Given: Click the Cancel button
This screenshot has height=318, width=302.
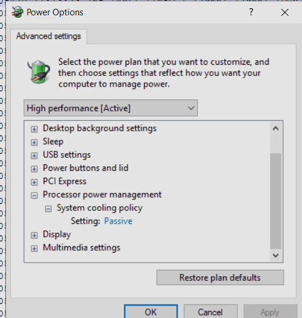Looking at the screenshot, I should tap(211, 312).
